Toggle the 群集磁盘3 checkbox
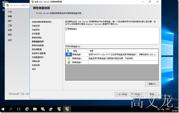Viewport: 179px width, 113px height. point(67,29)
